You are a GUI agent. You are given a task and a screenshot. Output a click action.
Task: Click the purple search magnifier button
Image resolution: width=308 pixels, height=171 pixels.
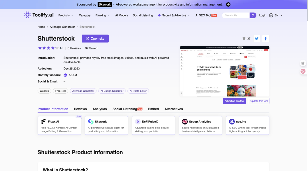(x=253, y=15)
